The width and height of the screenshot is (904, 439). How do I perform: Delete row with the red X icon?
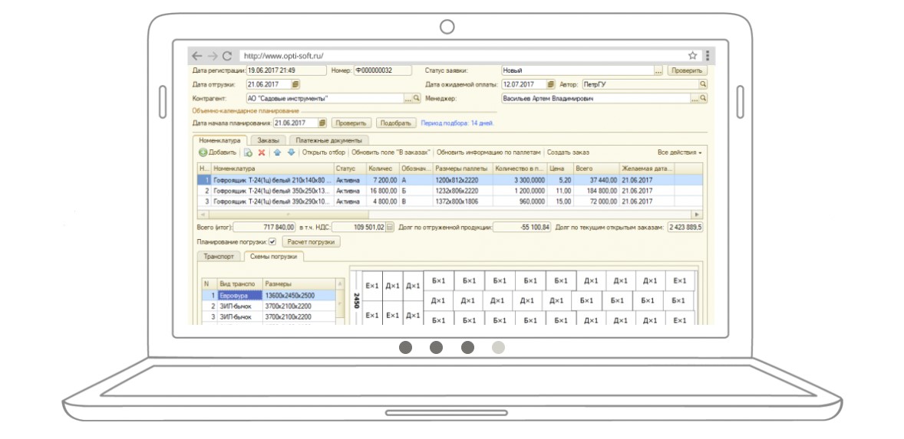pyautogui.click(x=262, y=153)
